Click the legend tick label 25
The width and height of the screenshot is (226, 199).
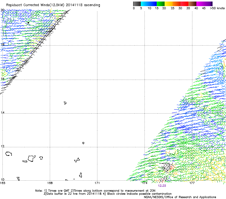[173, 8]
